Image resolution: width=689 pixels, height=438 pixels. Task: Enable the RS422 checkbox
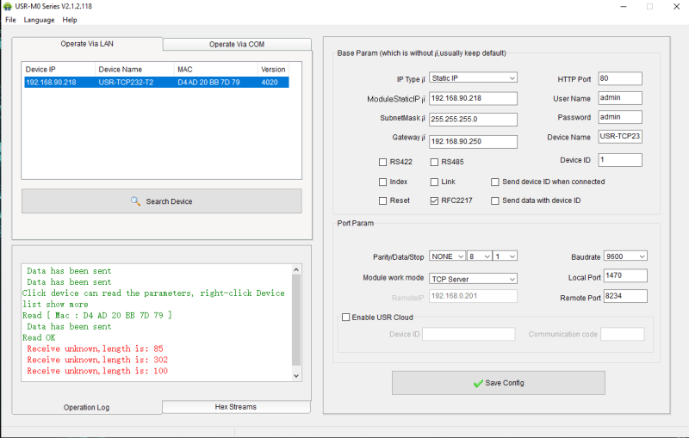coord(382,162)
